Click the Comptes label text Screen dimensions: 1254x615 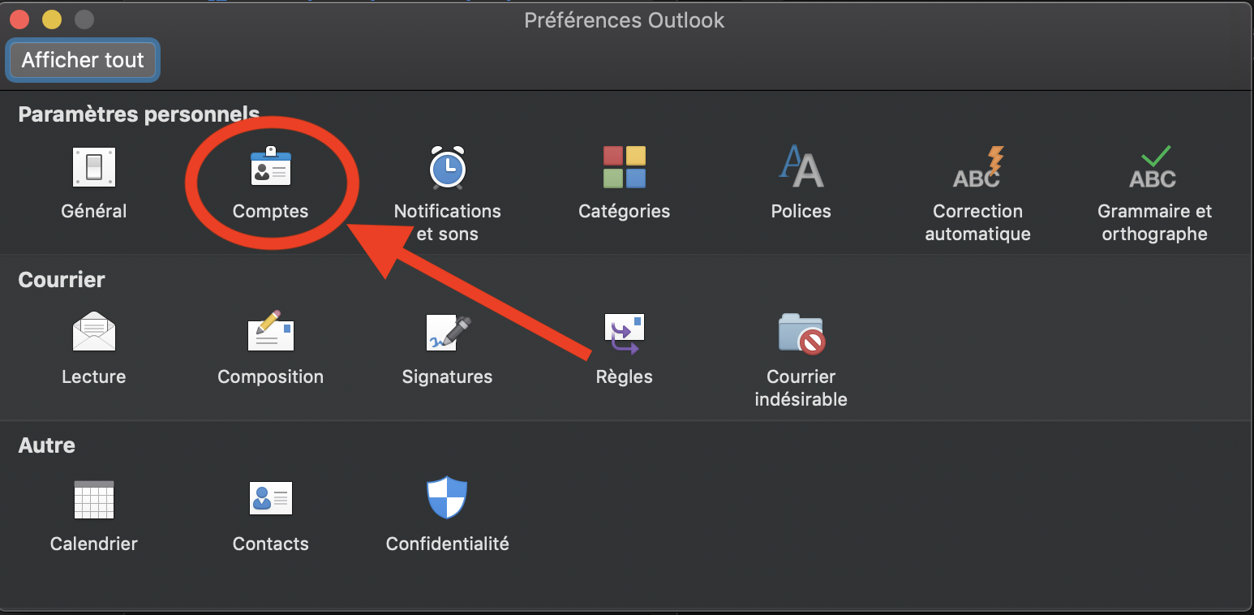(270, 211)
